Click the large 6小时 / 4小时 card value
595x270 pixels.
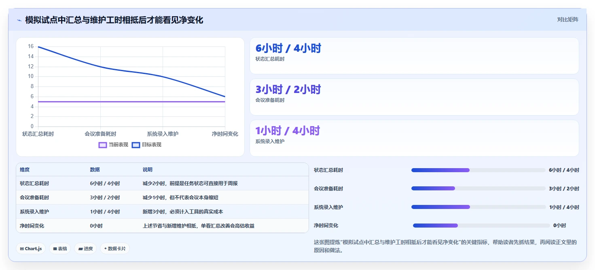(288, 49)
